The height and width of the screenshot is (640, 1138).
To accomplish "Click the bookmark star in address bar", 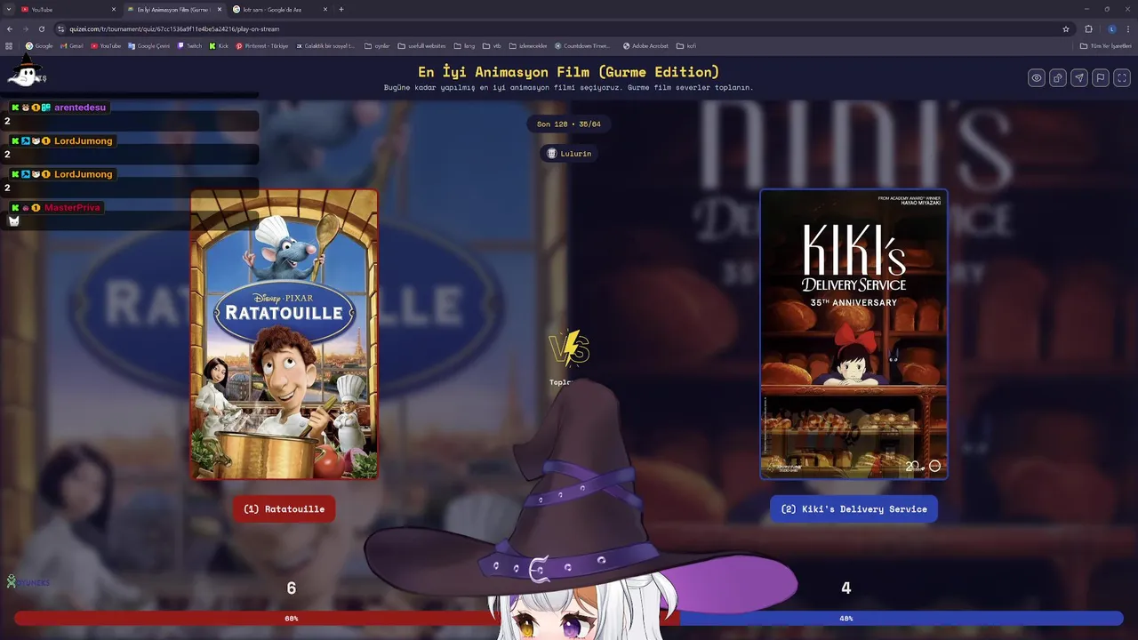I will pyautogui.click(x=1066, y=28).
